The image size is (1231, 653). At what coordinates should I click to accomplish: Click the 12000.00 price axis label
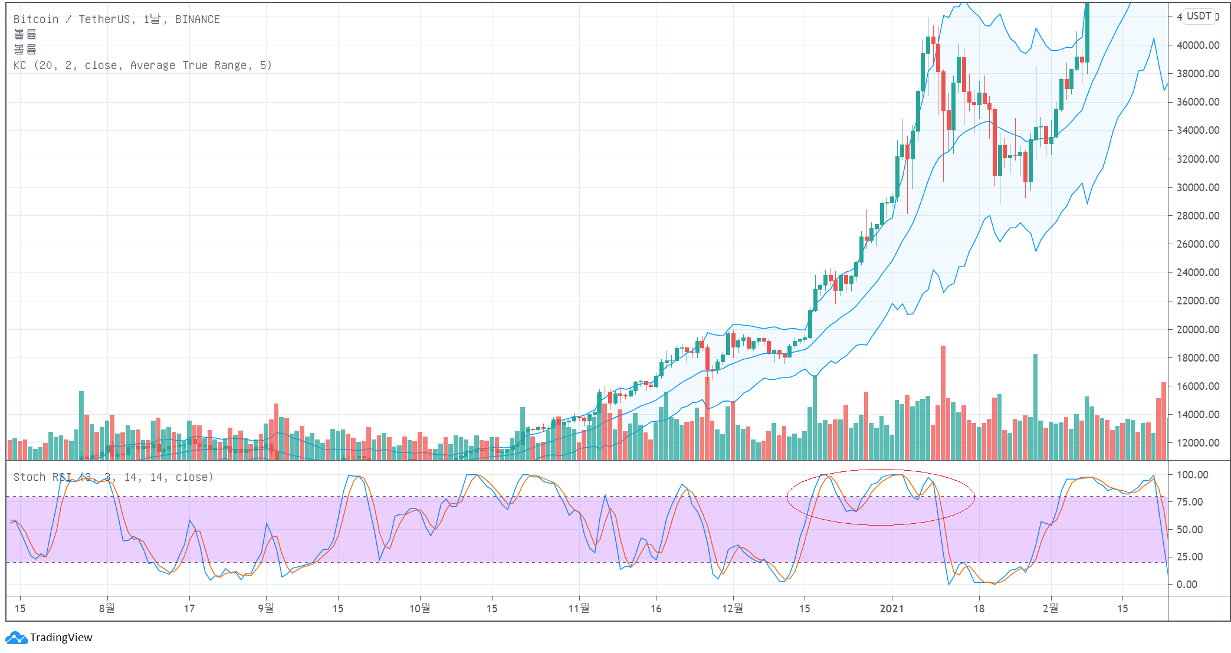[1198, 443]
